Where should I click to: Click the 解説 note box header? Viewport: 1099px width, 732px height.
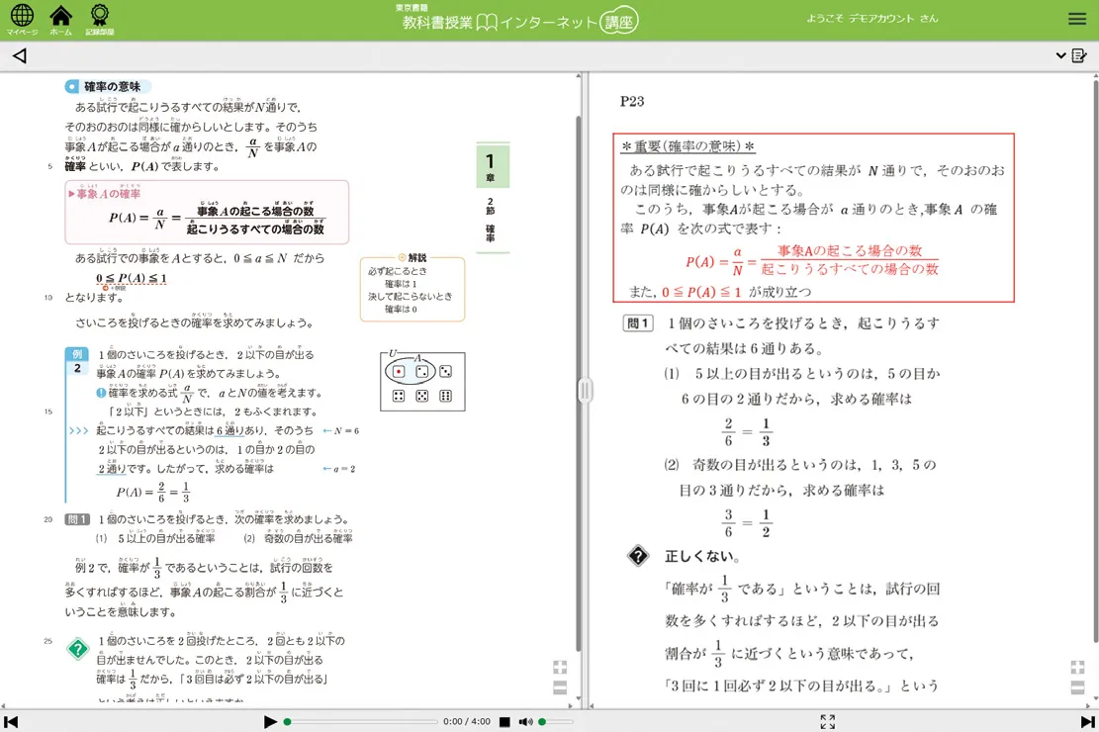tap(412, 257)
